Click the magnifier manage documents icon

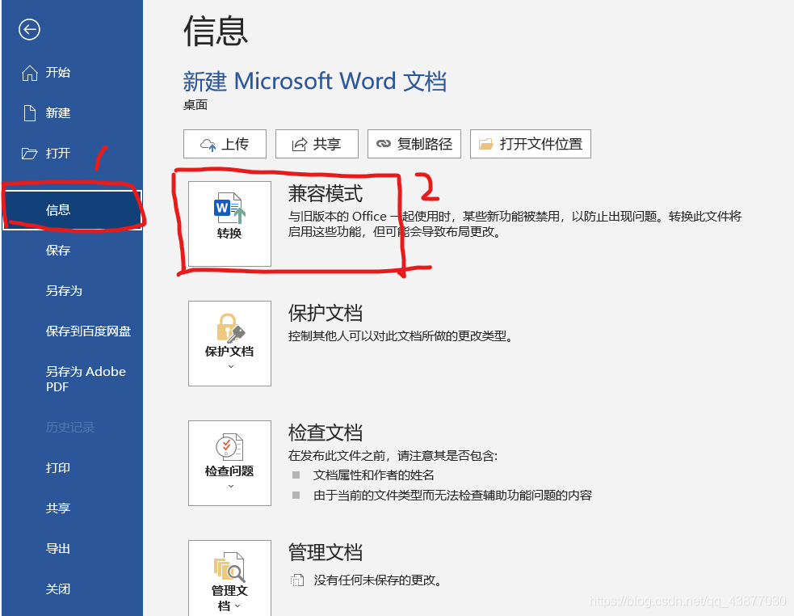[x=229, y=567]
